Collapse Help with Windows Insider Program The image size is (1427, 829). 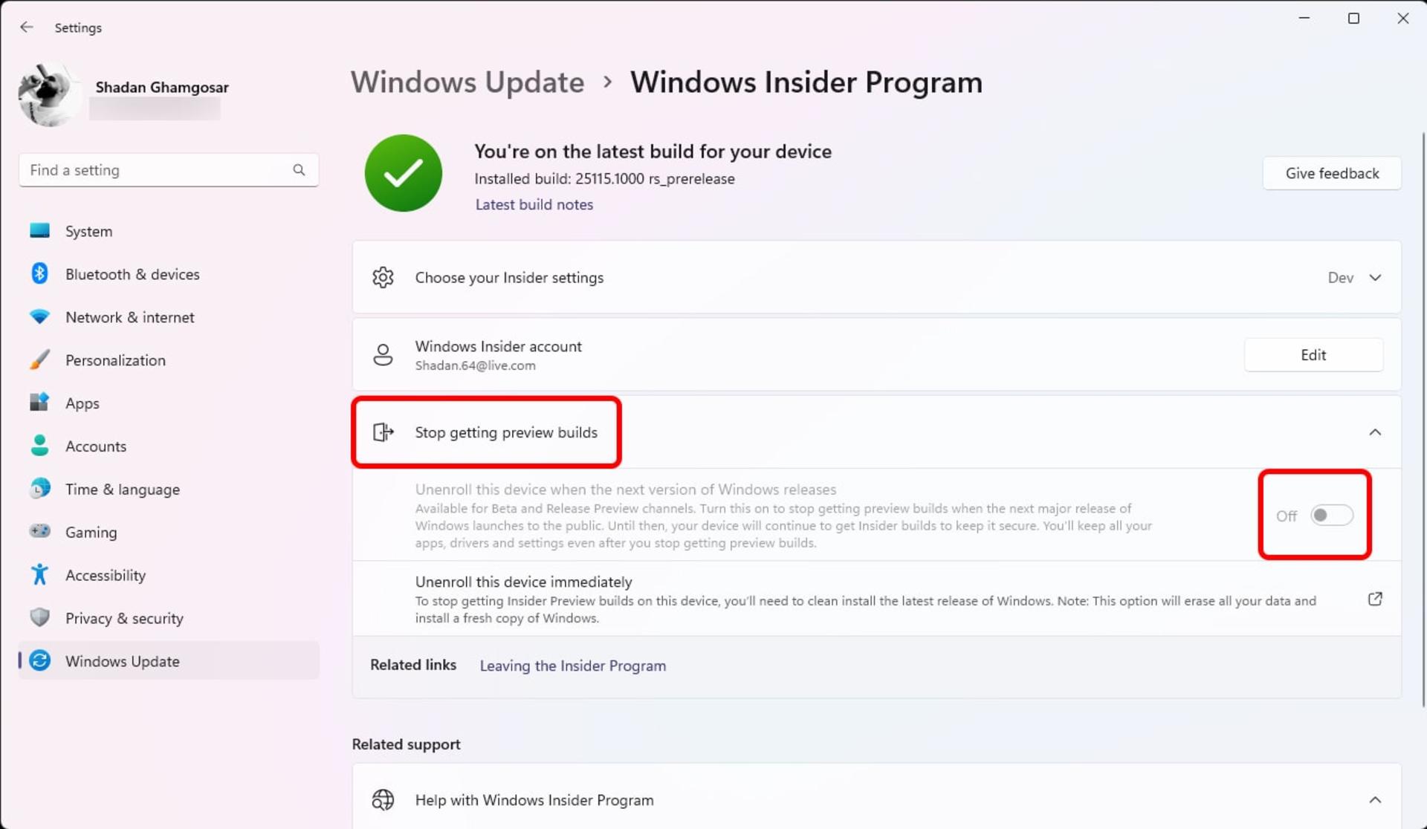[x=1375, y=800]
